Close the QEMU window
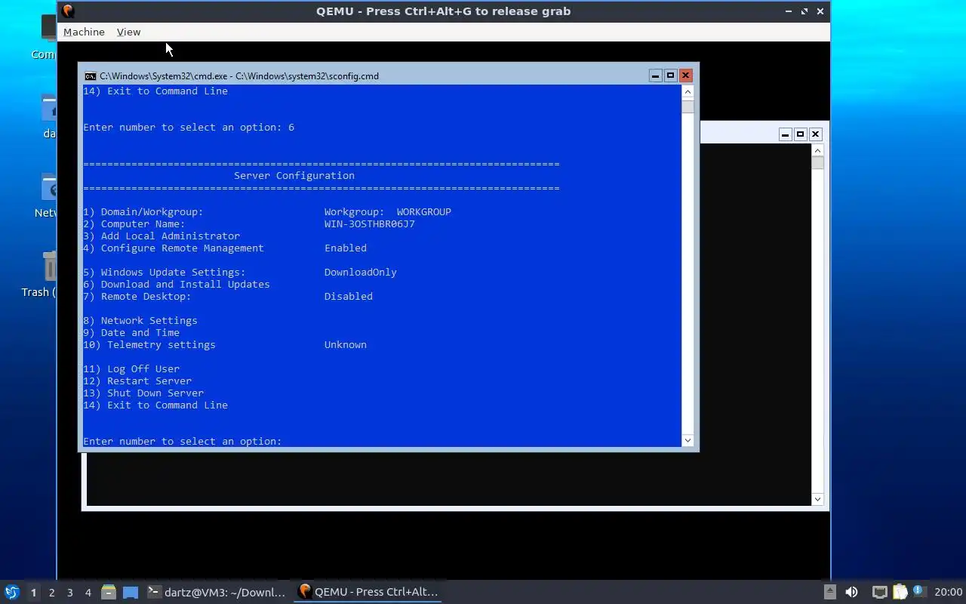966x604 pixels. pos(820,11)
